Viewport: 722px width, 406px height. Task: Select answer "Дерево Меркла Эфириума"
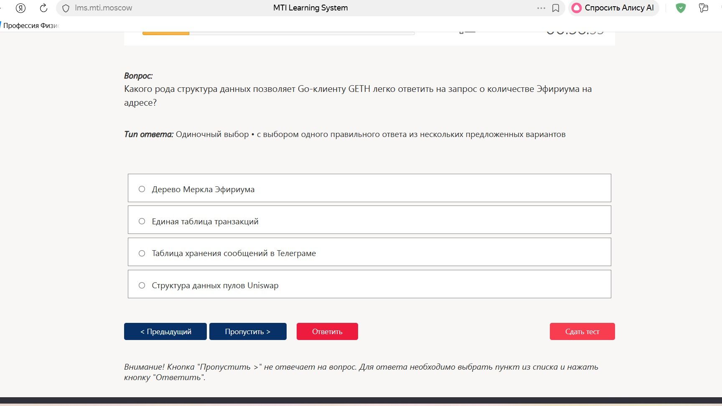tap(369, 188)
